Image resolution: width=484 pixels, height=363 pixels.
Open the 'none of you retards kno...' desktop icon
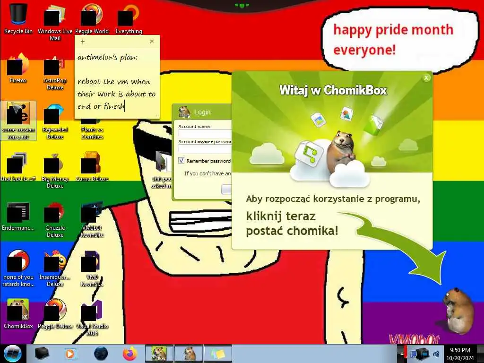[x=18, y=268]
